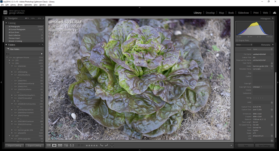Select Previous Import in Catalog
Viewport: 279px width, 151px height.
click(25, 38)
